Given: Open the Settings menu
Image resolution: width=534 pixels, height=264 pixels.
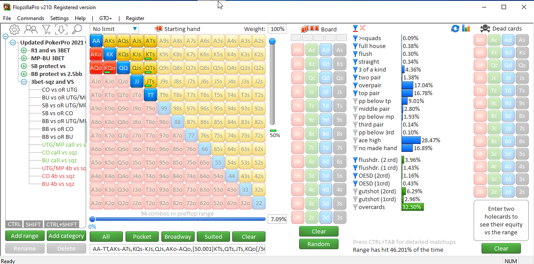Looking at the screenshot, I should [x=59, y=18].
